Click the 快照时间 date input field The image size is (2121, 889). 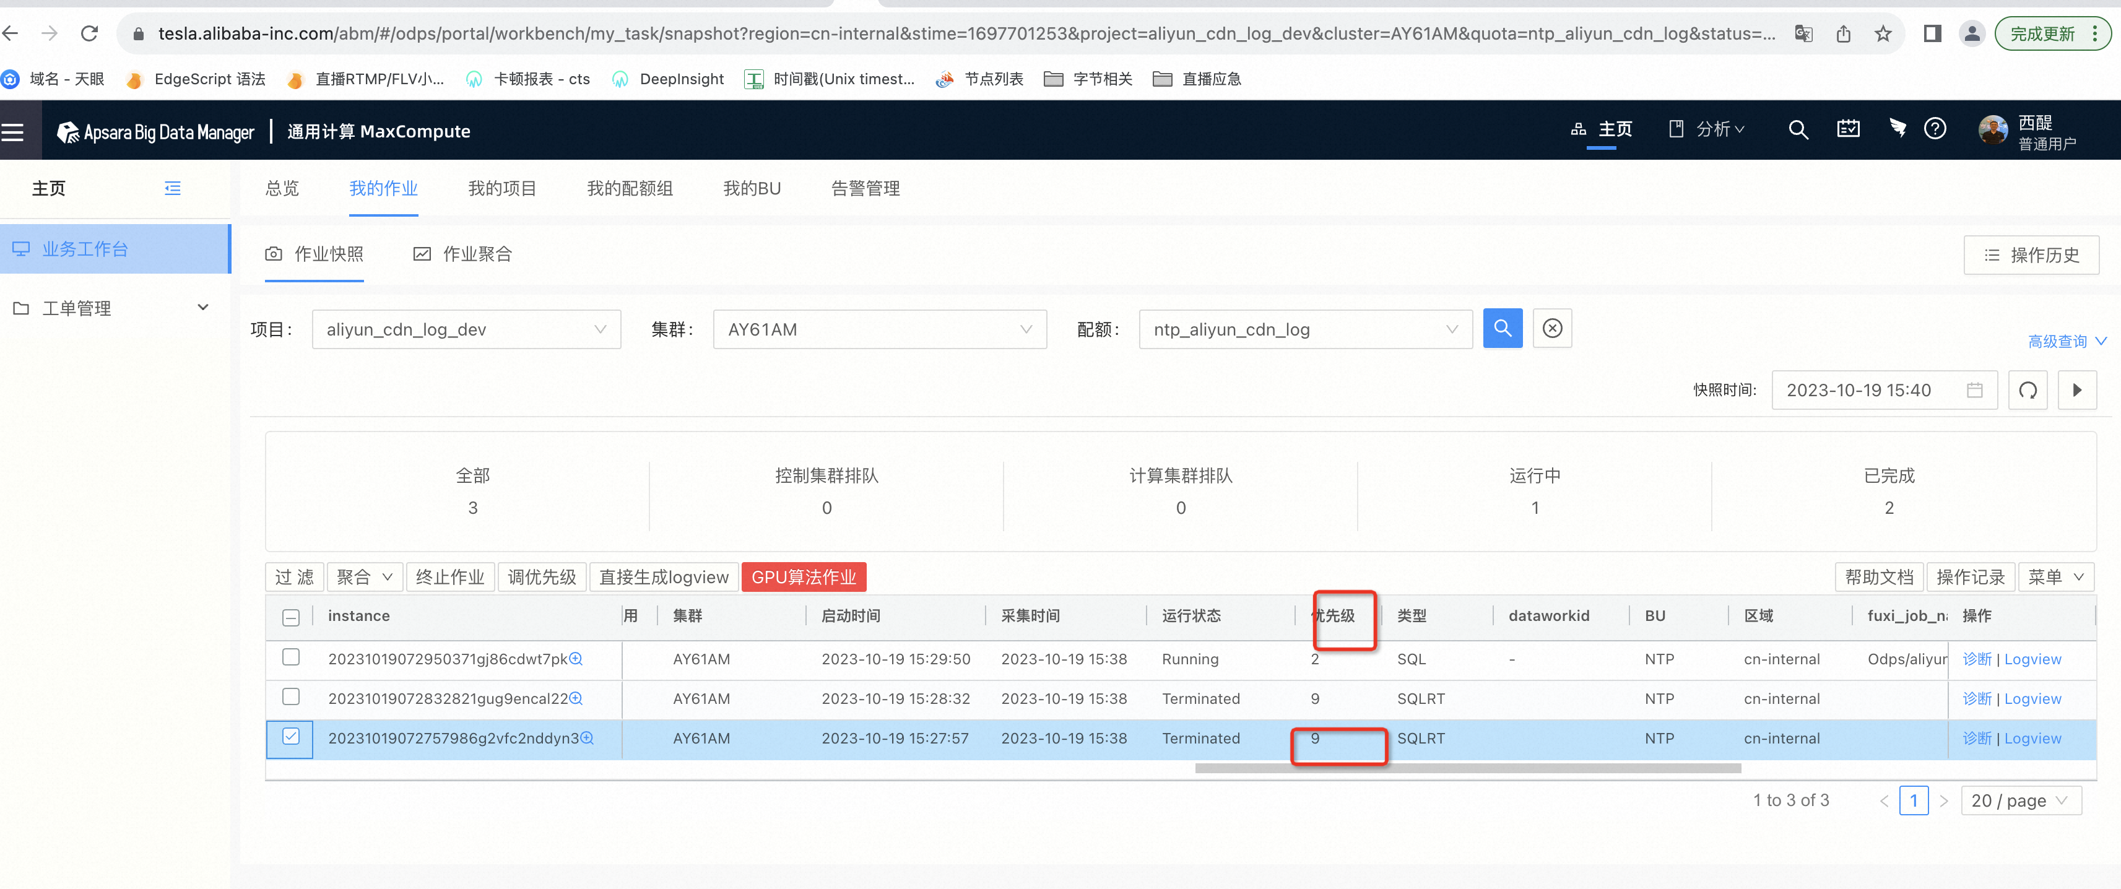(x=1884, y=390)
